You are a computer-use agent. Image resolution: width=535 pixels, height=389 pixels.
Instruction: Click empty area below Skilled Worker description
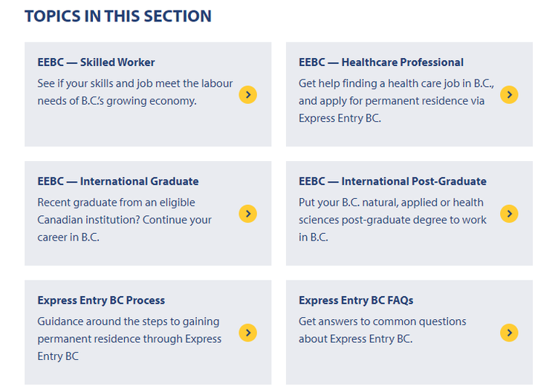click(x=137, y=128)
